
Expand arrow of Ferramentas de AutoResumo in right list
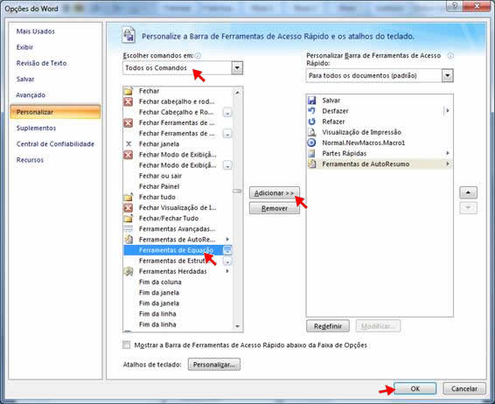pyautogui.click(x=447, y=164)
